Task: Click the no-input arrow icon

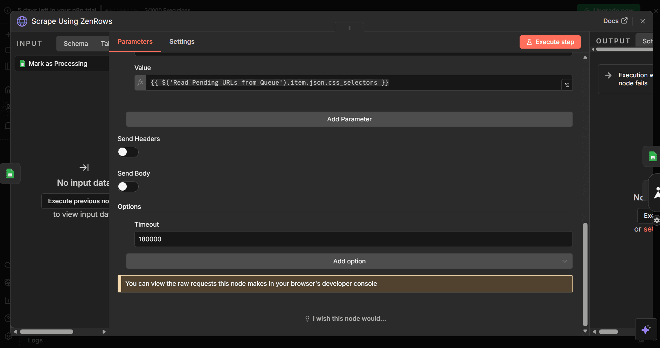Action: 84,168
